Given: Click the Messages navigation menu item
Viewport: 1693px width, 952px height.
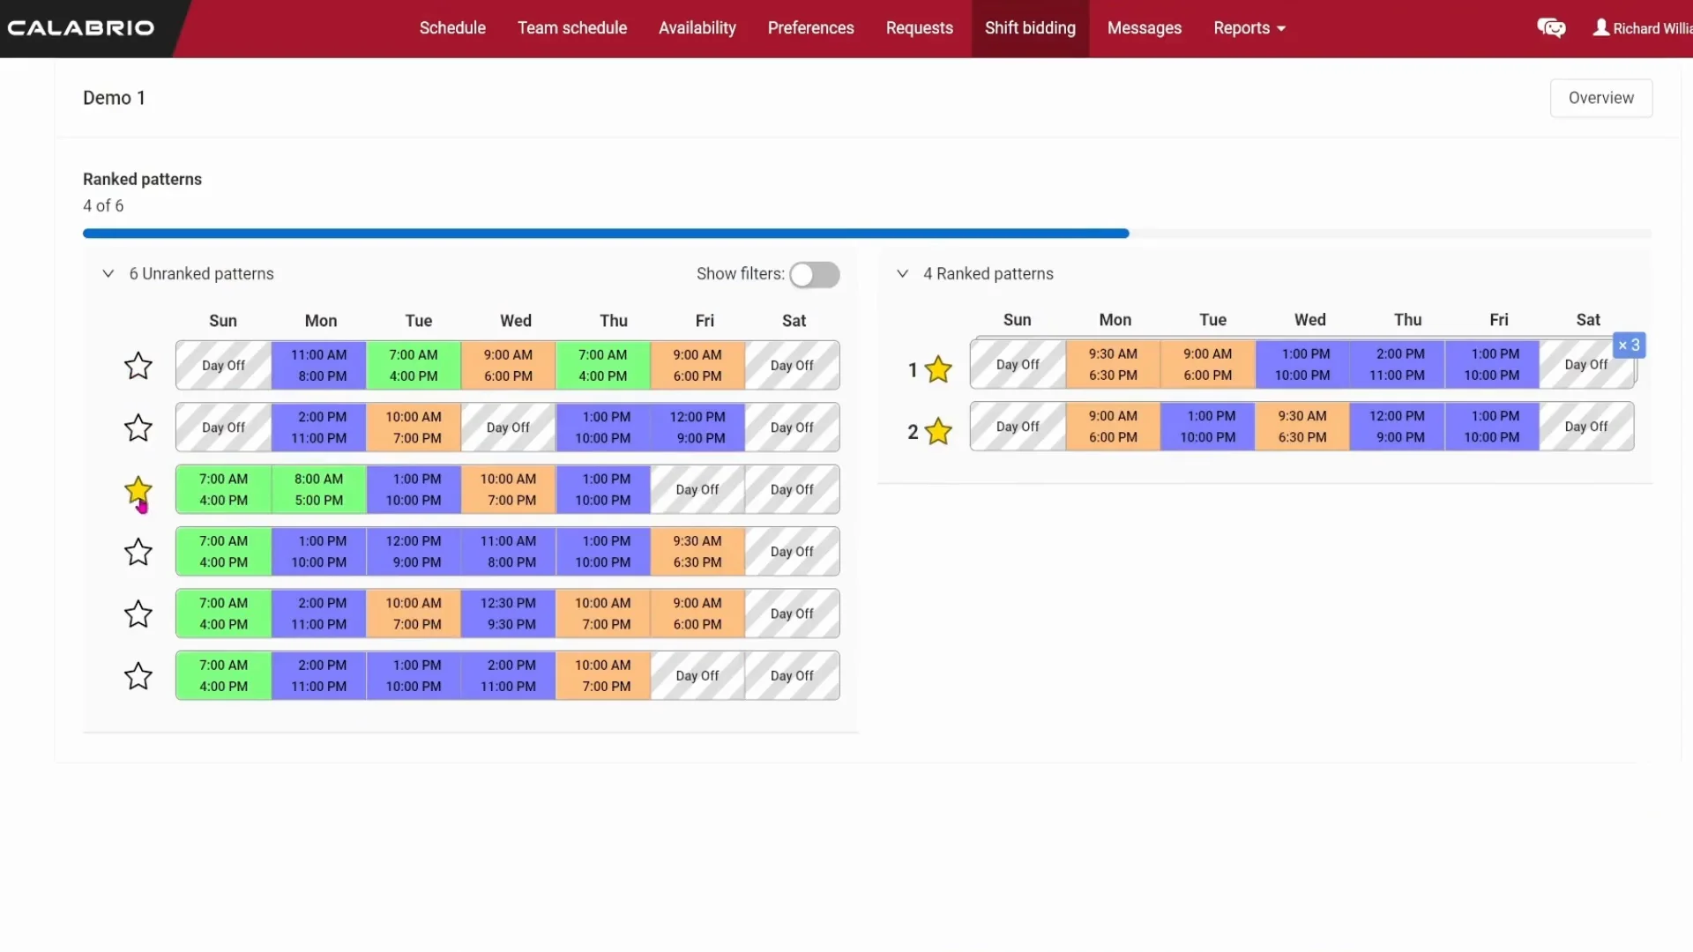Looking at the screenshot, I should point(1145,28).
